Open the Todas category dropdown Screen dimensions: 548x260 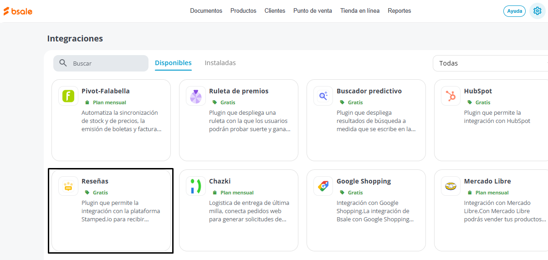point(491,63)
